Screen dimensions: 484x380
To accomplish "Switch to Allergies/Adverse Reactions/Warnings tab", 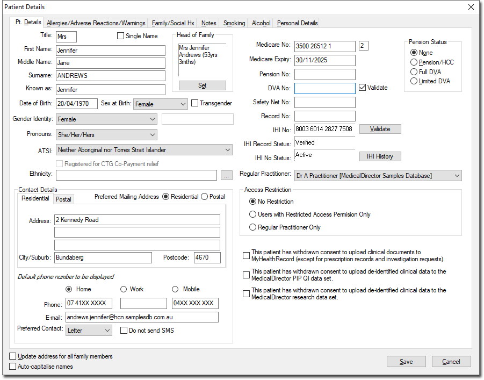I will click(x=96, y=23).
